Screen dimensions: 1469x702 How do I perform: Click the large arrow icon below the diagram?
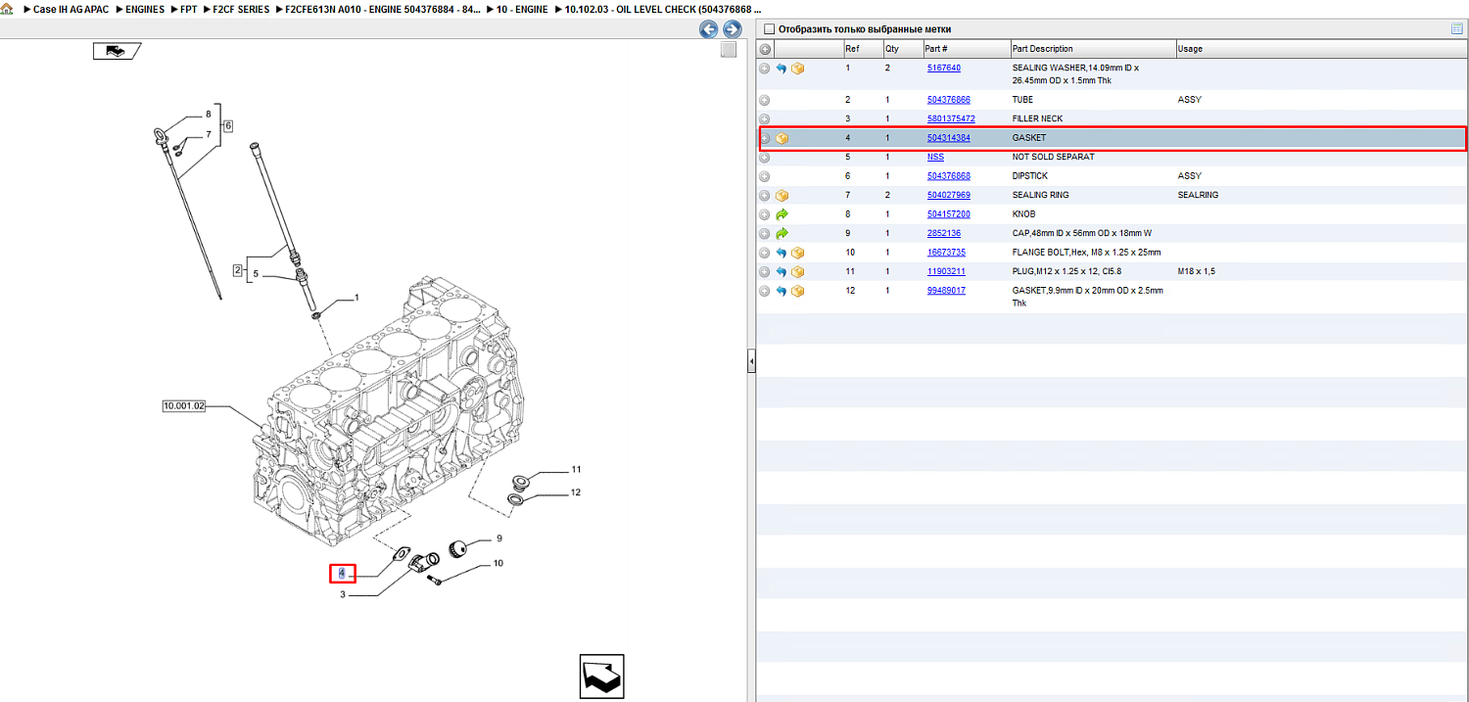pos(601,678)
